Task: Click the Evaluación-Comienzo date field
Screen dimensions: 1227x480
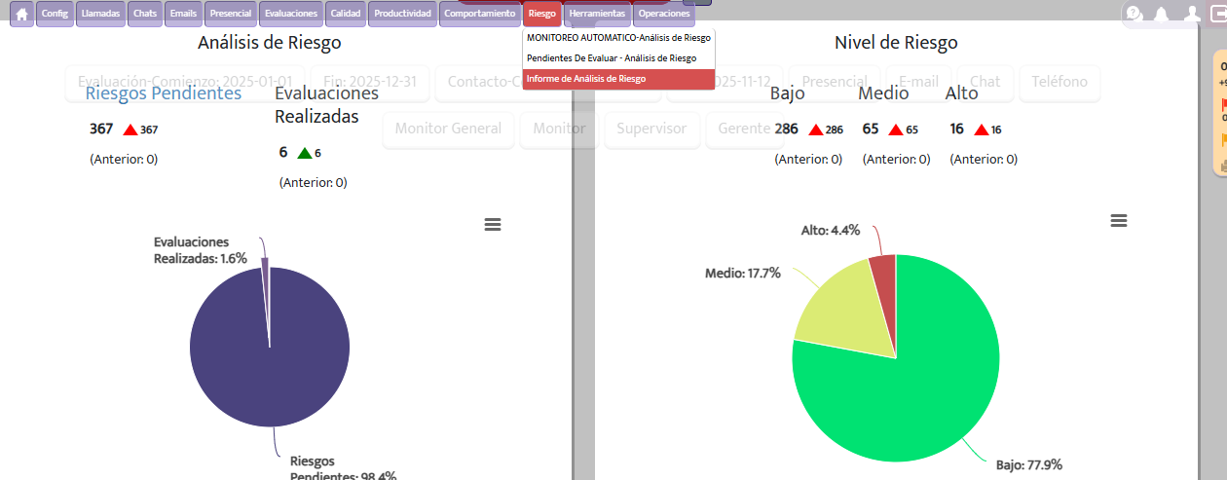Action: click(184, 82)
